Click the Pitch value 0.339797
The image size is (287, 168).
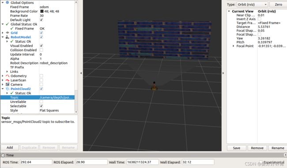(265, 42)
